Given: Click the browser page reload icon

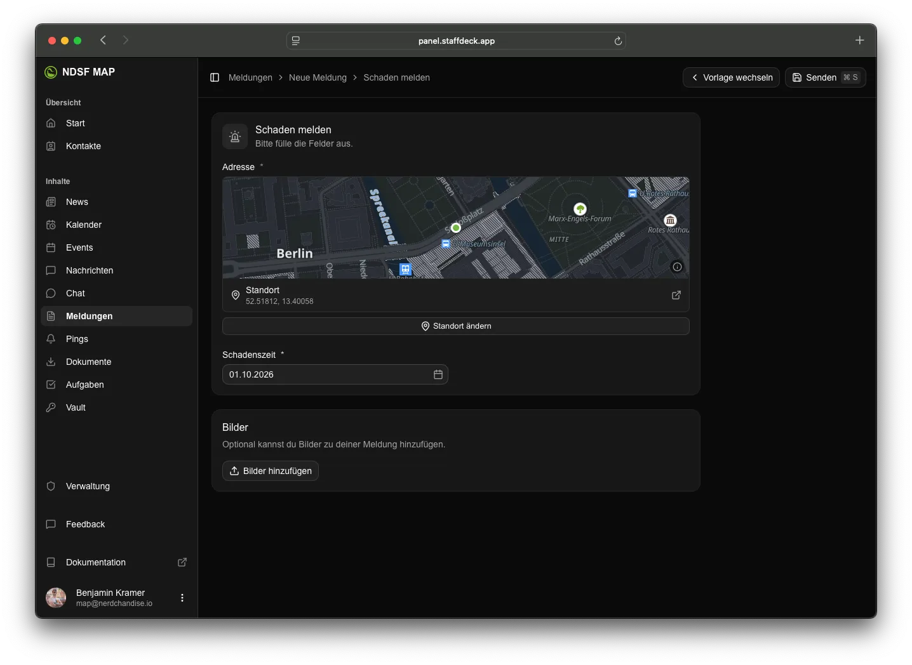Looking at the screenshot, I should pos(618,41).
